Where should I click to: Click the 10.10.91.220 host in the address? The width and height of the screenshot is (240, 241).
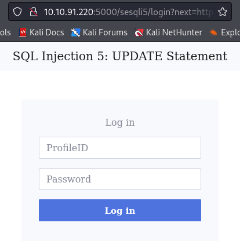coord(69,12)
